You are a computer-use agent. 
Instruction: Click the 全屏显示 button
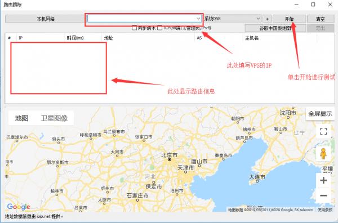pyautogui.click(x=320, y=114)
